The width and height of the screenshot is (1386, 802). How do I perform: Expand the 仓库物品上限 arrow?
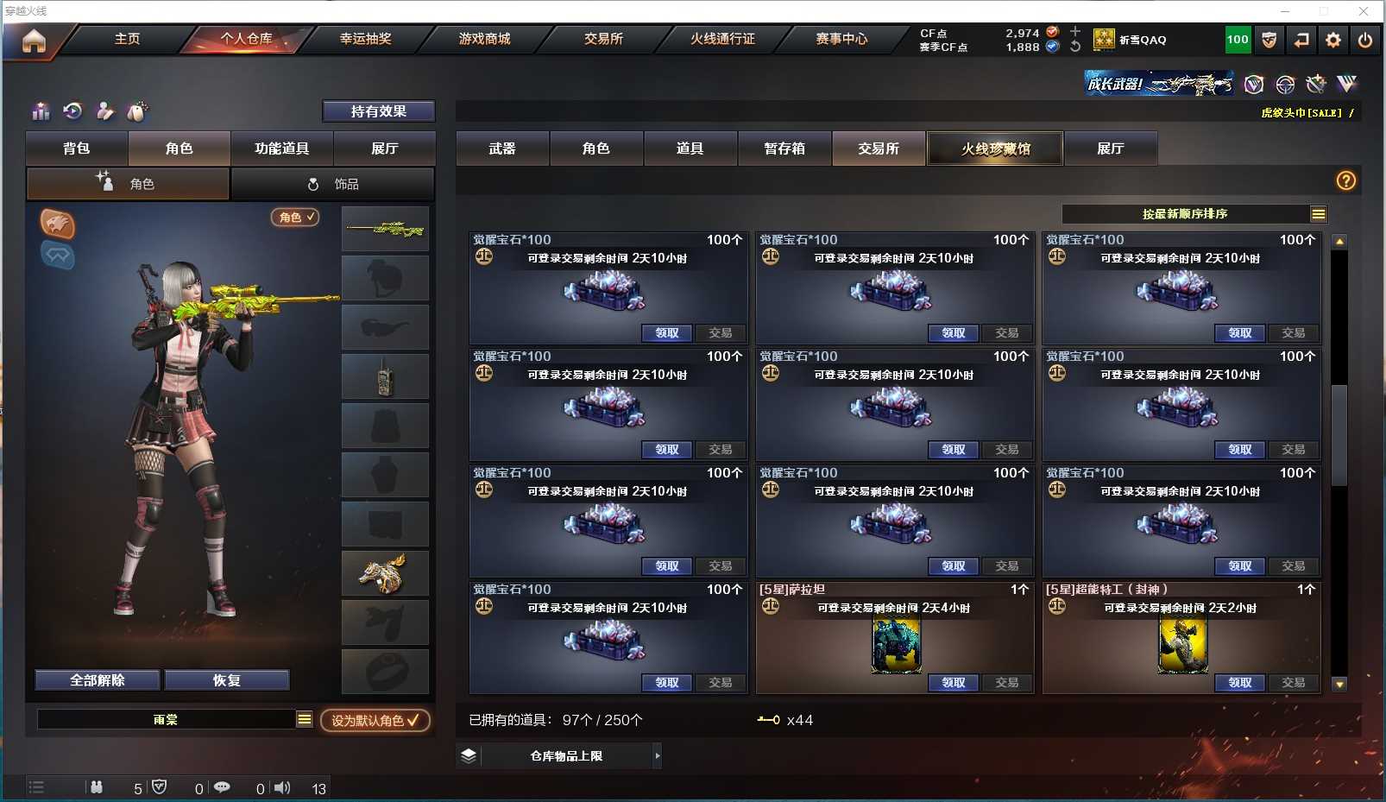tap(658, 756)
